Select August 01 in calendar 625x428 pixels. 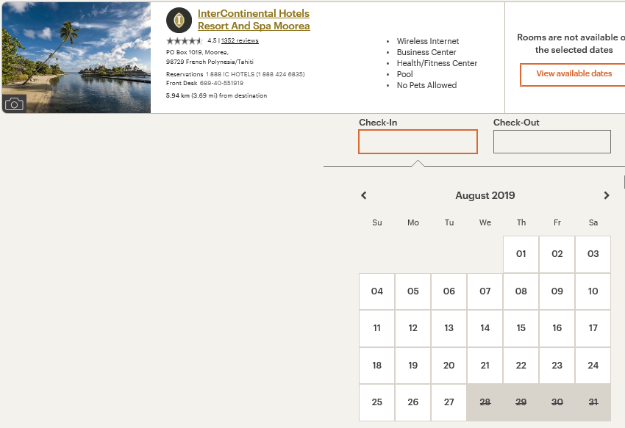pos(521,254)
